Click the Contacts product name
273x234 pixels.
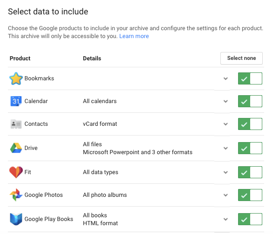click(36, 124)
